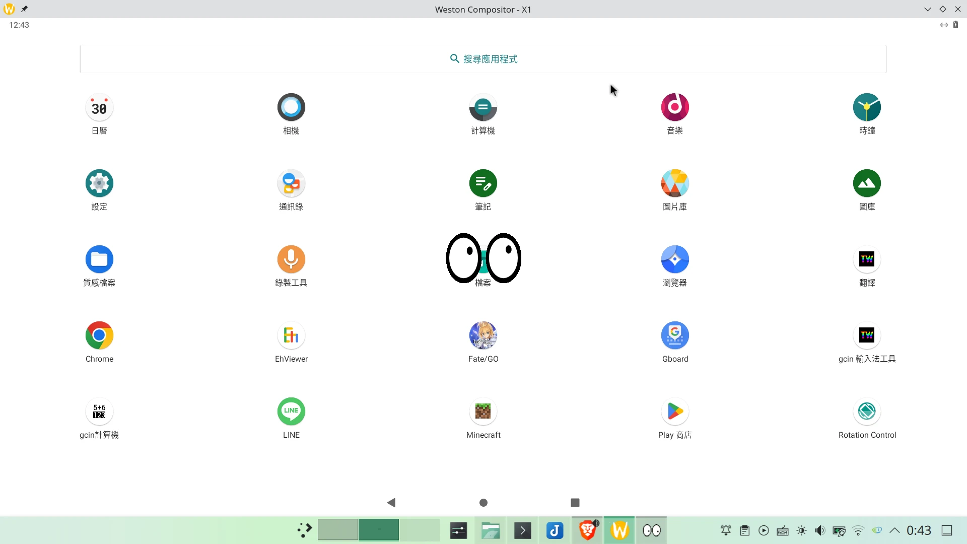The height and width of the screenshot is (544, 967).
Task: Expand the hidden system tray arrow
Action: point(894,530)
